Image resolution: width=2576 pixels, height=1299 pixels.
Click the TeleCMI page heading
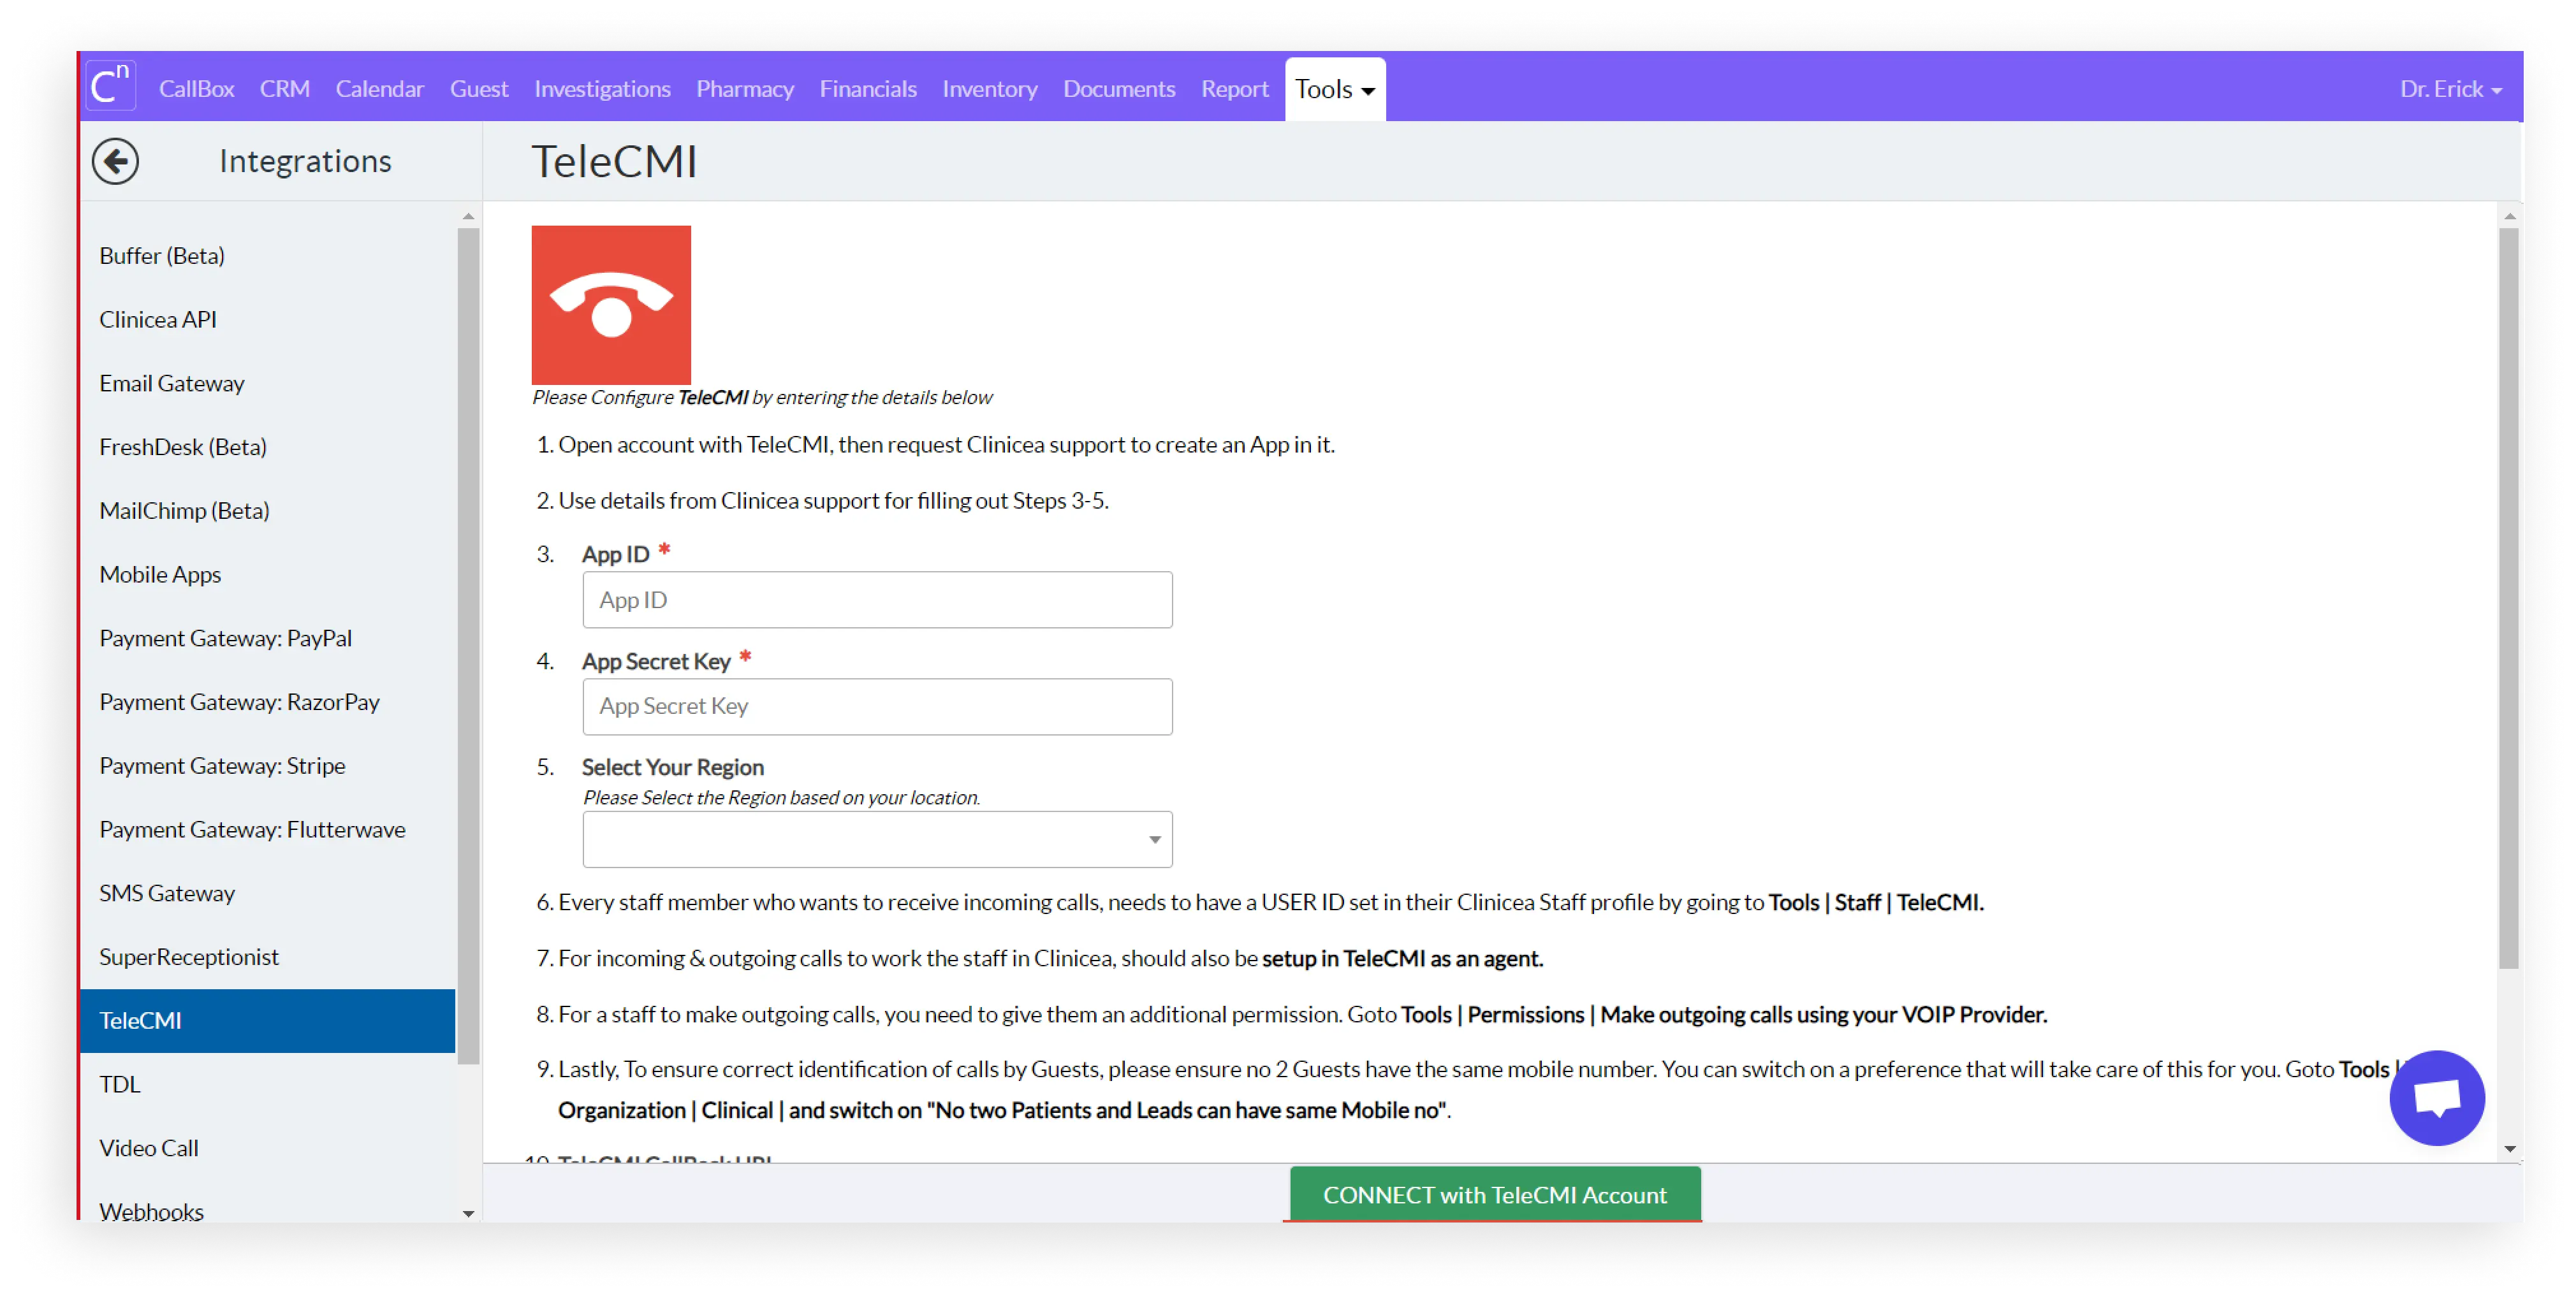pyautogui.click(x=614, y=161)
